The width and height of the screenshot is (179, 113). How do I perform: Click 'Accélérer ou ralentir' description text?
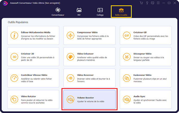pos(36,80)
